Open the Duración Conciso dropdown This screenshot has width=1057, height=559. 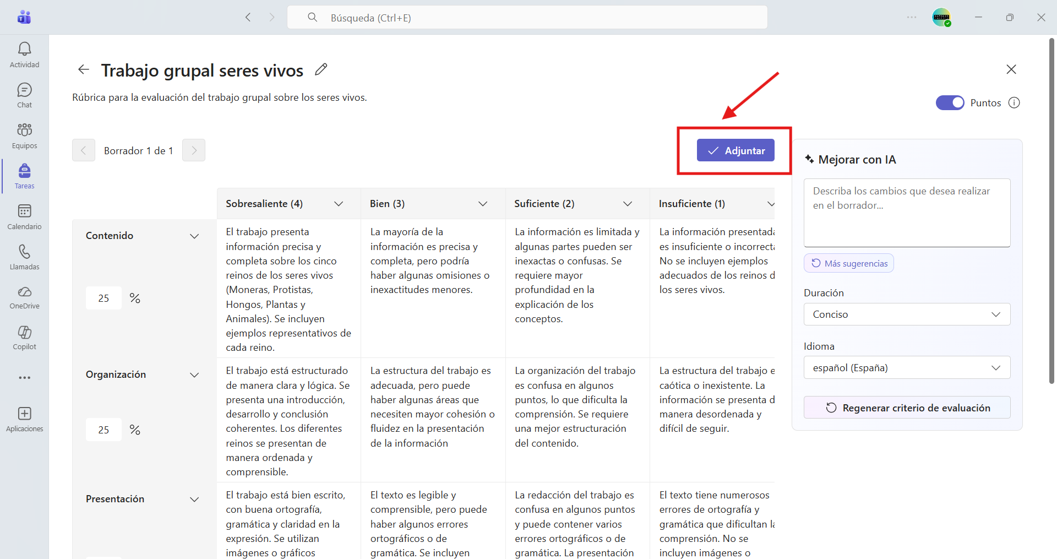[907, 314]
